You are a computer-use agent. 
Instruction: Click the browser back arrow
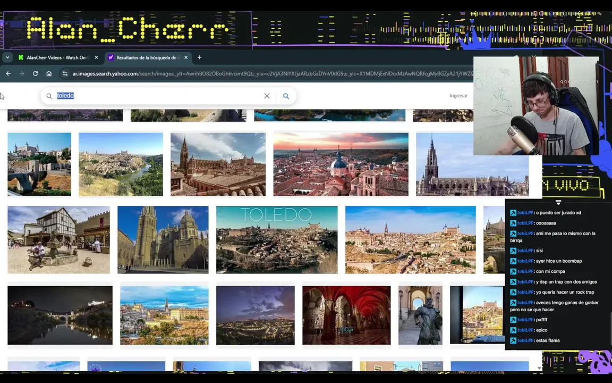pos(8,73)
